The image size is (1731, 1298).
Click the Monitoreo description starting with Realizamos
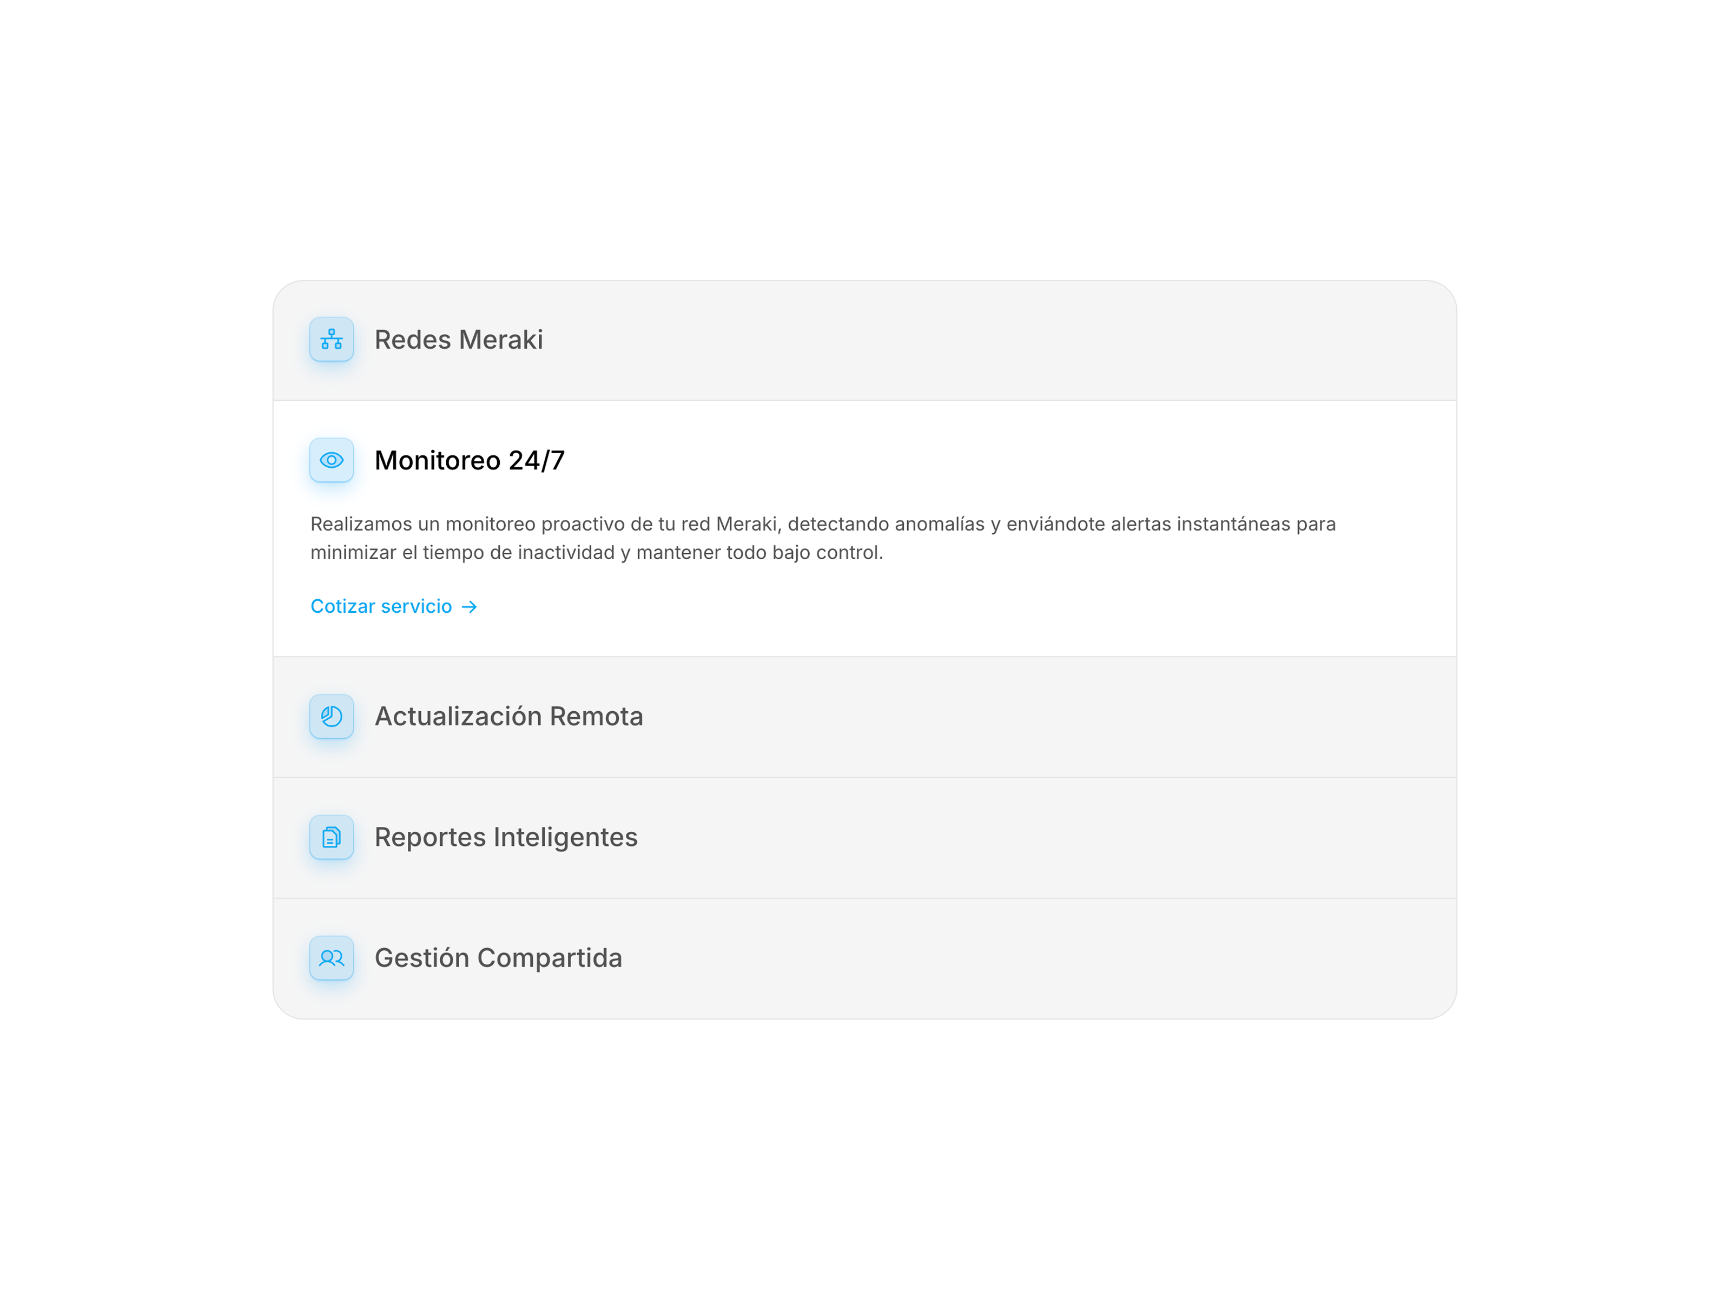tap(823, 538)
